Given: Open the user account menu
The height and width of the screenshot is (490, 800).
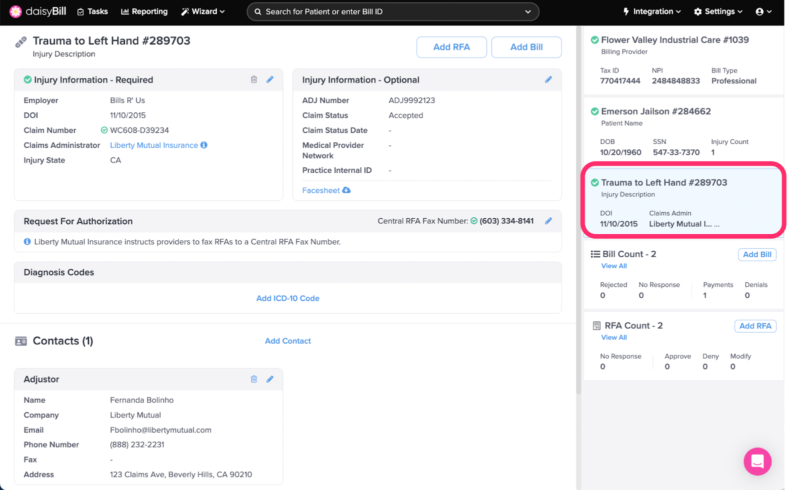Looking at the screenshot, I should [x=763, y=11].
